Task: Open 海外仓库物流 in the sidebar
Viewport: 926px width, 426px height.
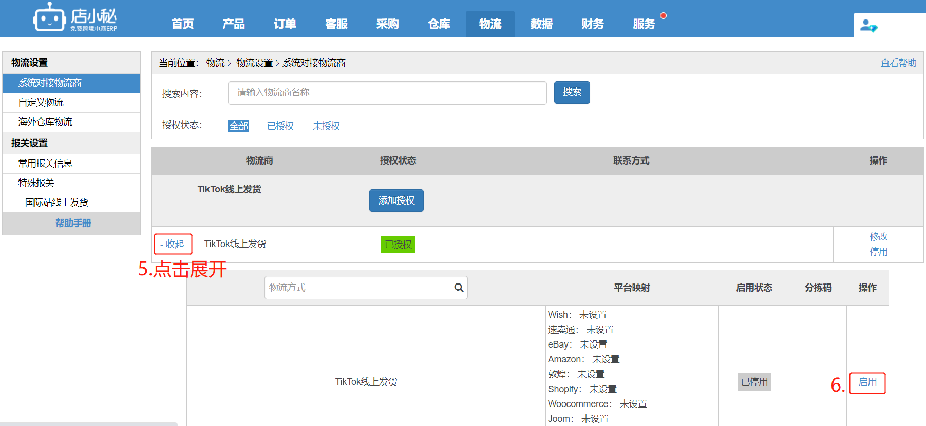Action: tap(71, 122)
